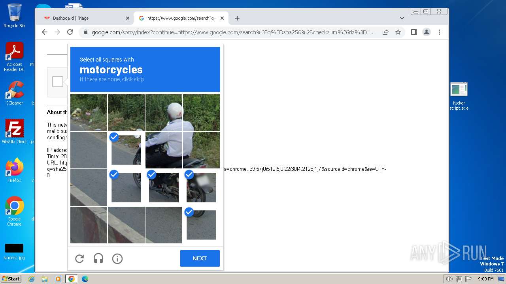Image resolution: width=506 pixels, height=284 pixels.
Task: Open a new tab
Action: tap(237, 18)
